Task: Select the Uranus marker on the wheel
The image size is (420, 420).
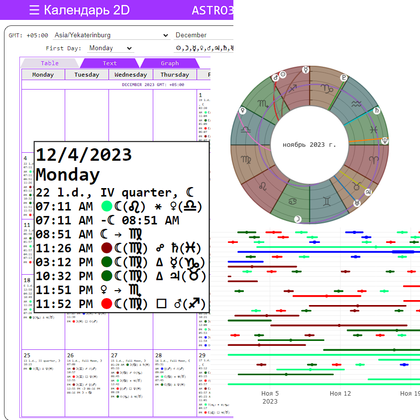Action: pos(357,204)
